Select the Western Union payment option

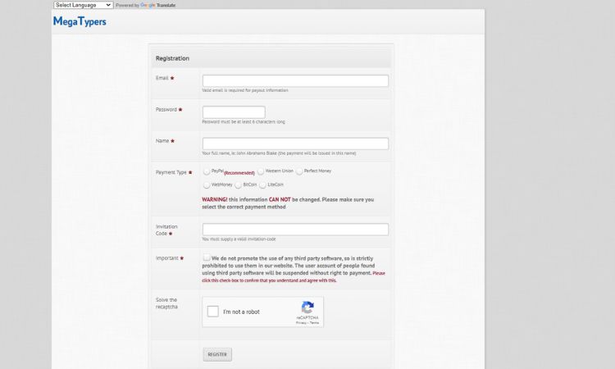tap(261, 171)
